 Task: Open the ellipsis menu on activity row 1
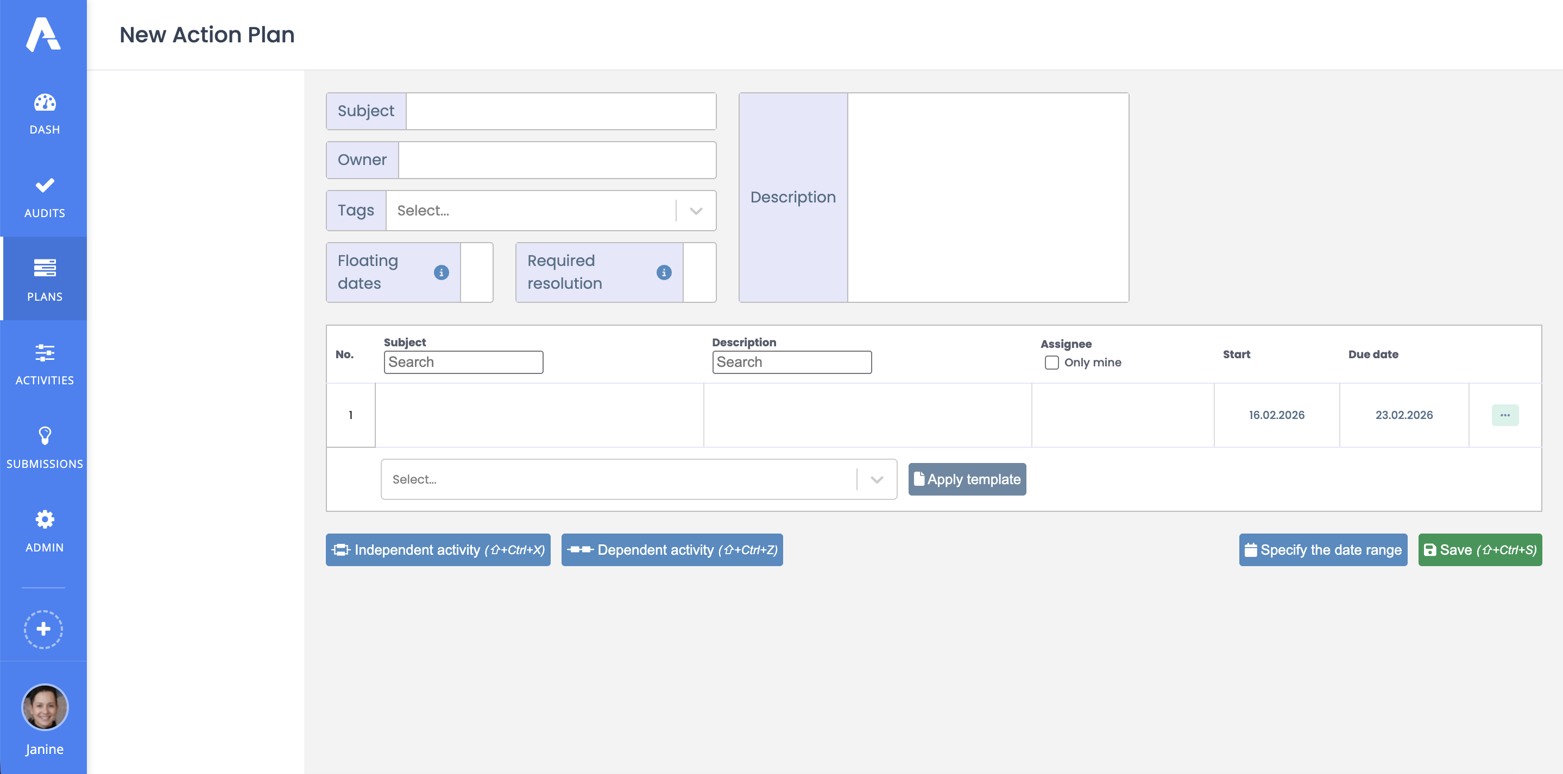[x=1505, y=415]
